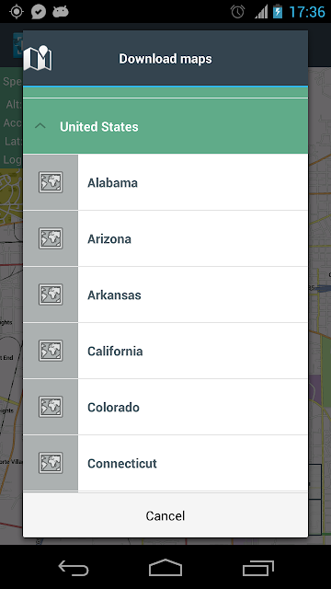Tap the map icon beside Alabama
Viewport: 331px width, 589px height.
(x=51, y=182)
